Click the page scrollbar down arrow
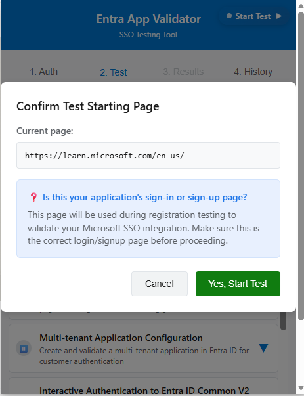The image size is (304, 396). tap(301, 387)
